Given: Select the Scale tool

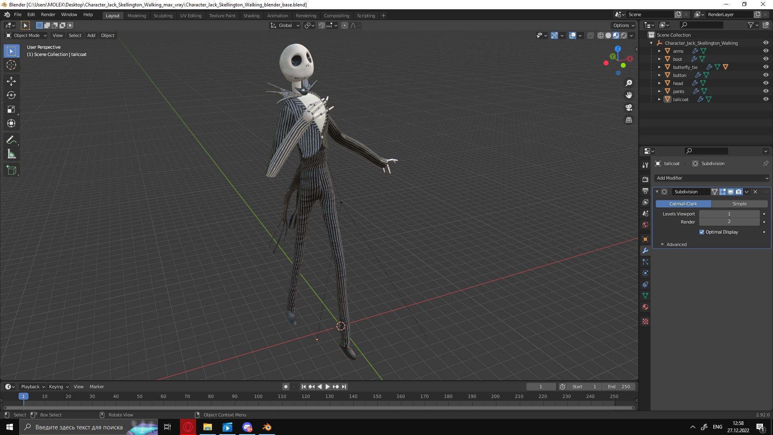Looking at the screenshot, I should pyautogui.click(x=11, y=110).
